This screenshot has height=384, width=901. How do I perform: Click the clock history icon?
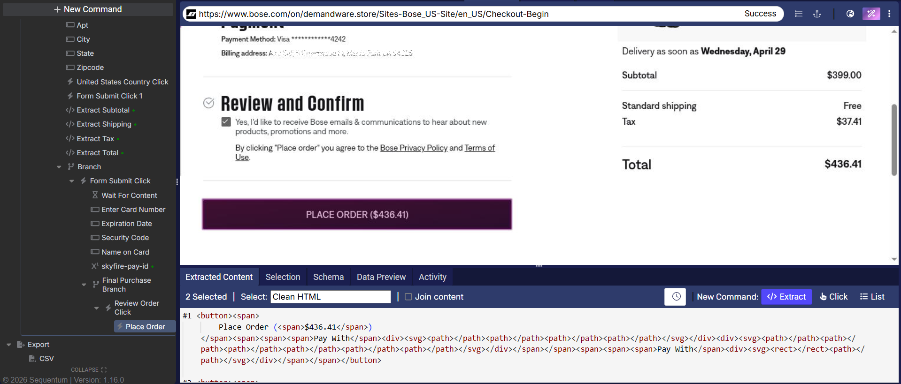pyautogui.click(x=675, y=297)
